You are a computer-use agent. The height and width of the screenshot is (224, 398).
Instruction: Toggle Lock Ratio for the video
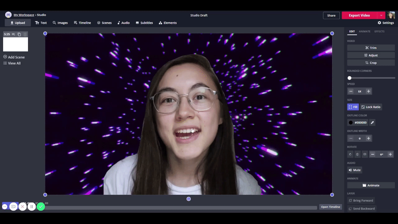tap(371, 107)
